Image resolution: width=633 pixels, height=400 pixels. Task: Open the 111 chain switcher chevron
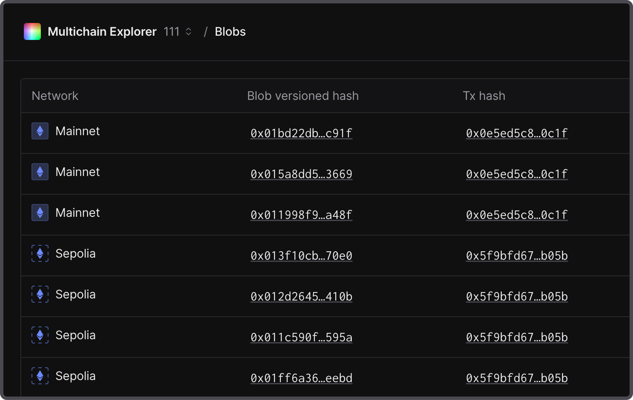point(188,32)
